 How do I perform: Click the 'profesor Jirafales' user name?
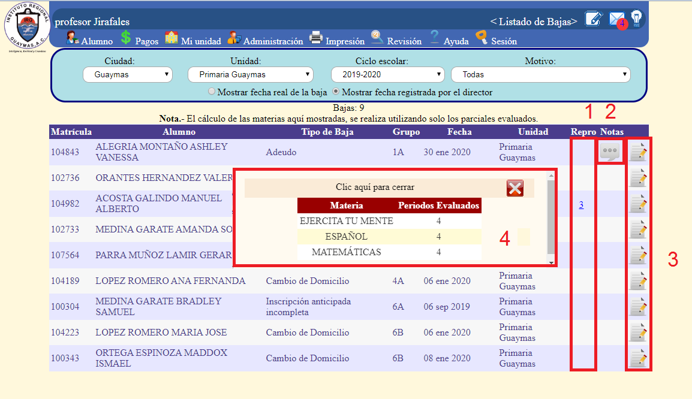pos(92,22)
